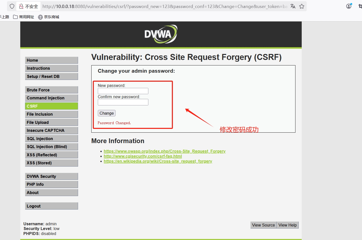Focus the New password field
This screenshot has width=362, height=240.
(x=123, y=91)
